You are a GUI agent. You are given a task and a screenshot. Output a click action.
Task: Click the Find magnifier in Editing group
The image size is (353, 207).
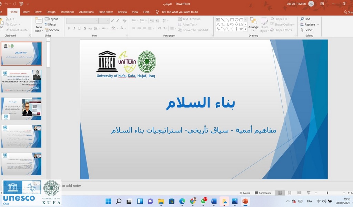coord(302,19)
